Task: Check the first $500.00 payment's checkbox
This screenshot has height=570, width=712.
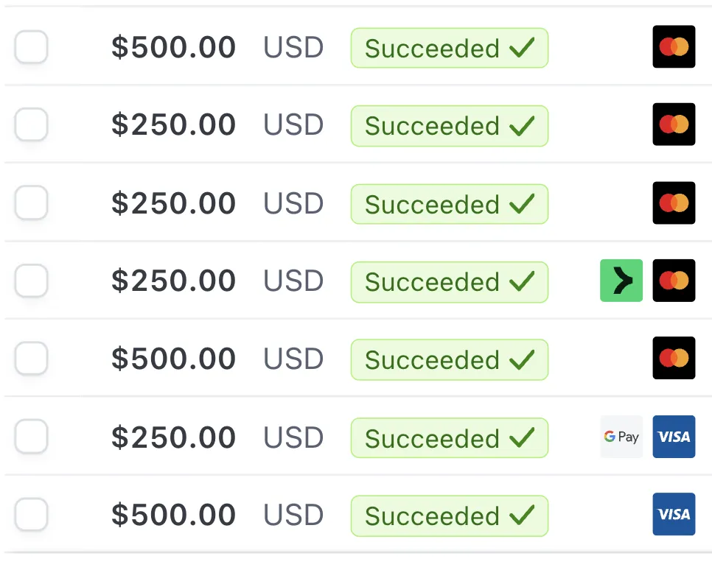Action: [32, 48]
